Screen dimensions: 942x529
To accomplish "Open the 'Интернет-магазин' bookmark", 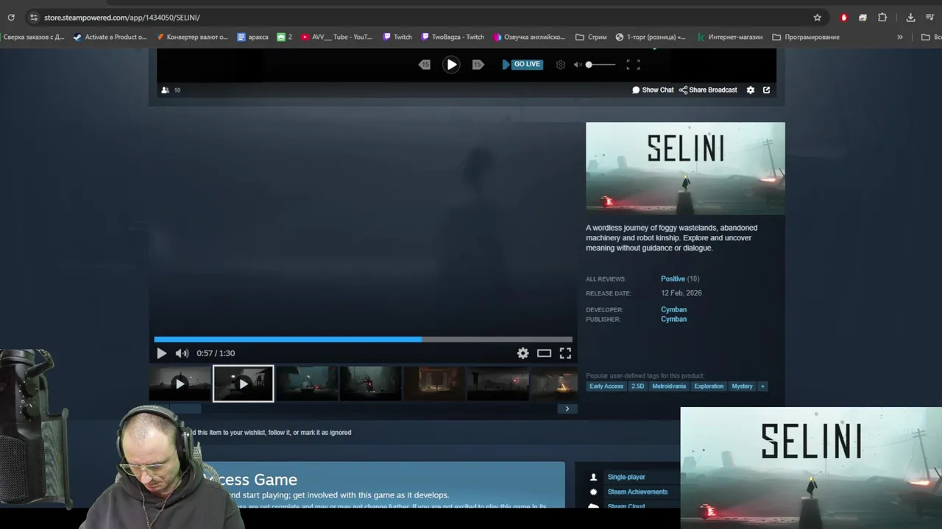I will [730, 37].
